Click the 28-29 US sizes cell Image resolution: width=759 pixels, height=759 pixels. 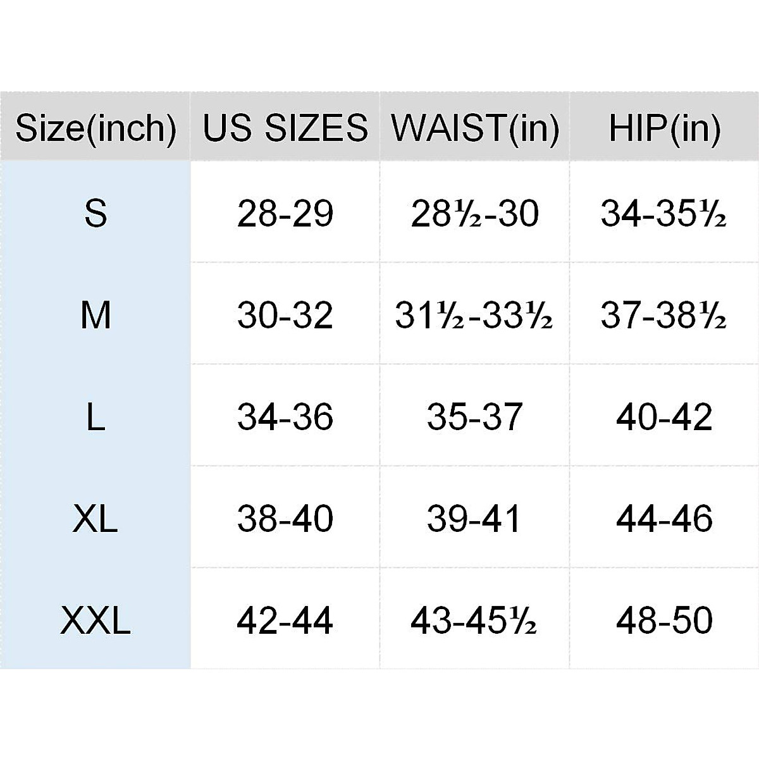285,213
